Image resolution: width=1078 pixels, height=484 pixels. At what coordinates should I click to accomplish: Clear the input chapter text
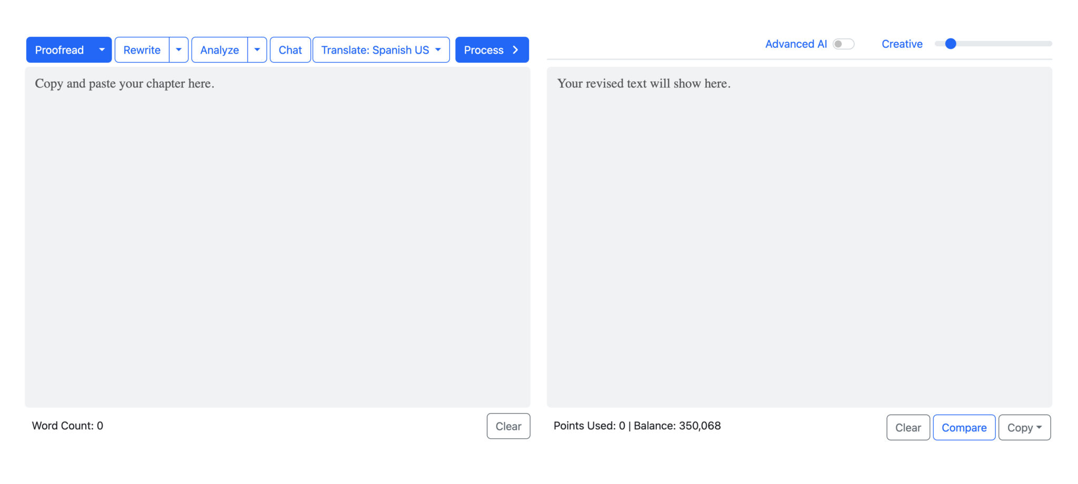[x=508, y=426]
